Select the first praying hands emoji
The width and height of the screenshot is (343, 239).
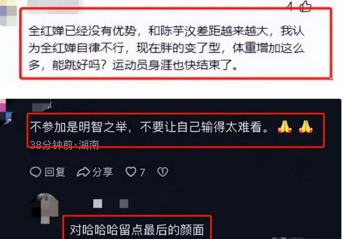coord(285,127)
